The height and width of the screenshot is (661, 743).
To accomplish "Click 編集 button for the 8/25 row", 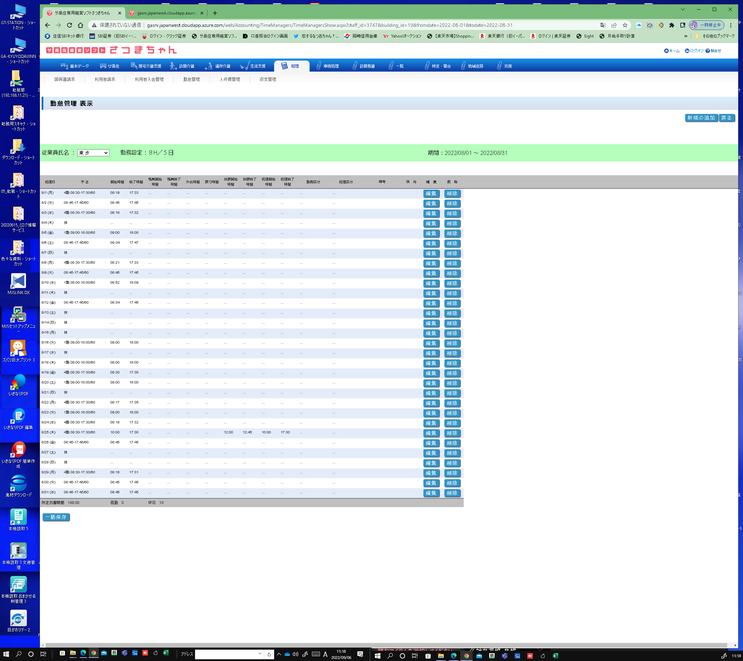I will pyautogui.click(x=431, y=433).
